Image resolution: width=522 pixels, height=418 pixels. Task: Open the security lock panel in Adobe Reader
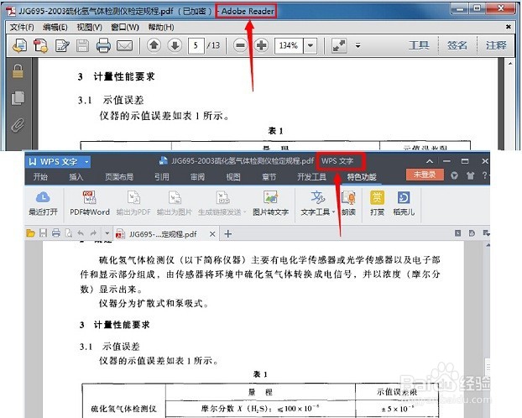tap(18, 71)
